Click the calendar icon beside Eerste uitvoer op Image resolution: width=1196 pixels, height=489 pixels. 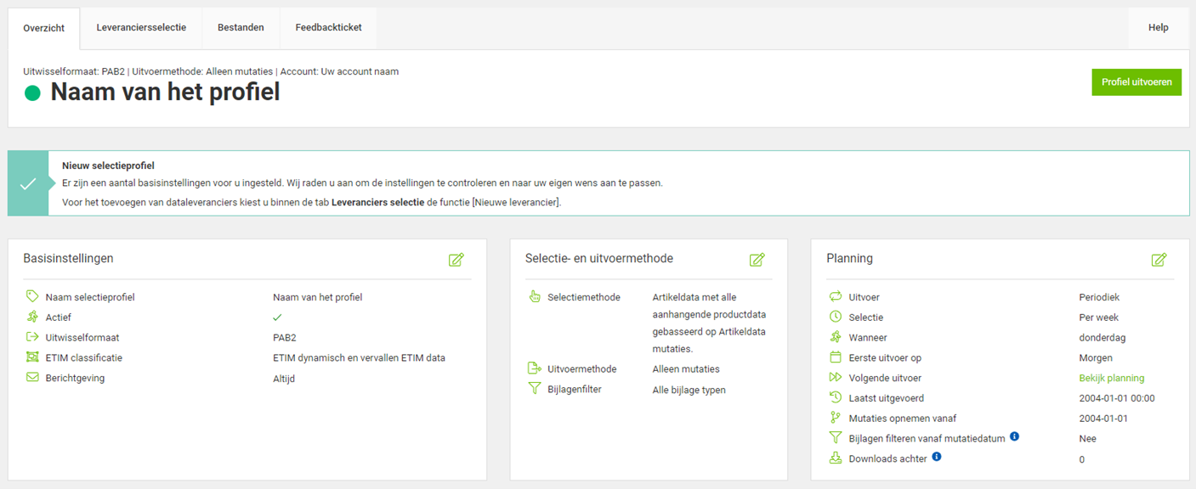(835, 357)
